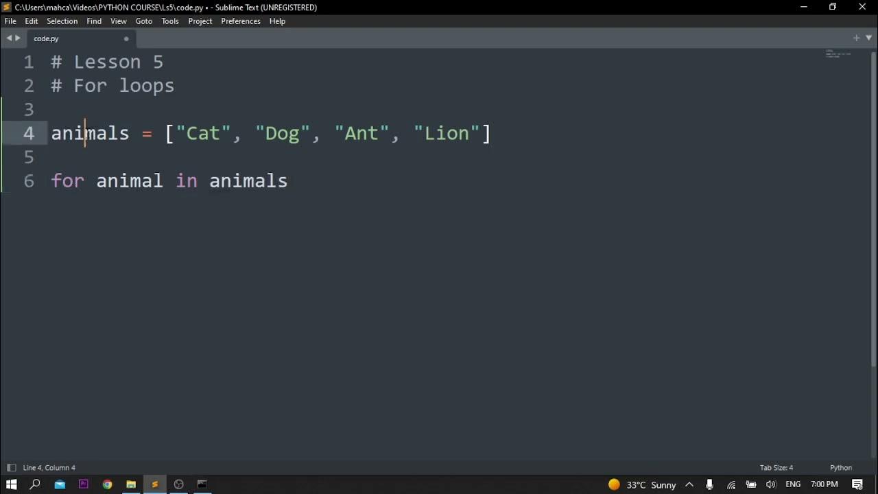878x494 pixels.
Task: Click the unsaved dot on code.py tab
Action: 126,39
